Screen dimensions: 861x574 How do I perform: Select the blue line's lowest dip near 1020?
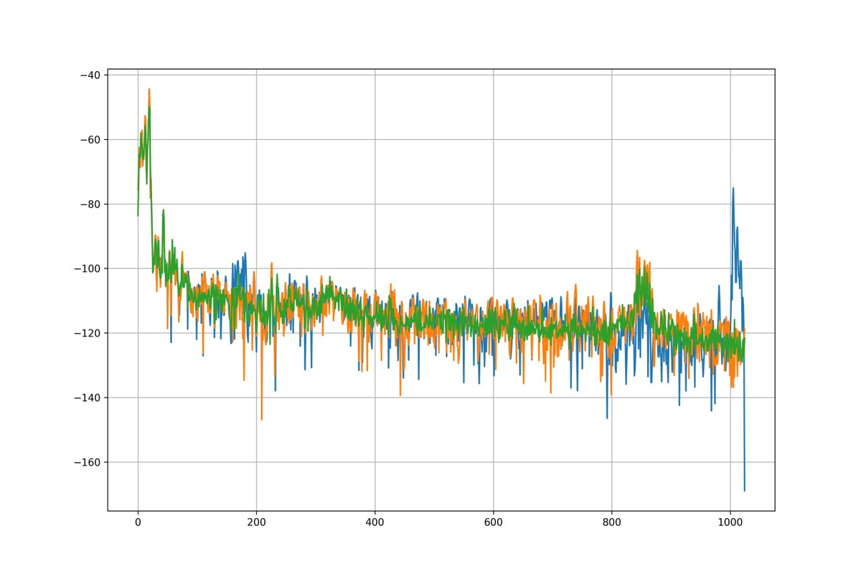coord(745,491)
